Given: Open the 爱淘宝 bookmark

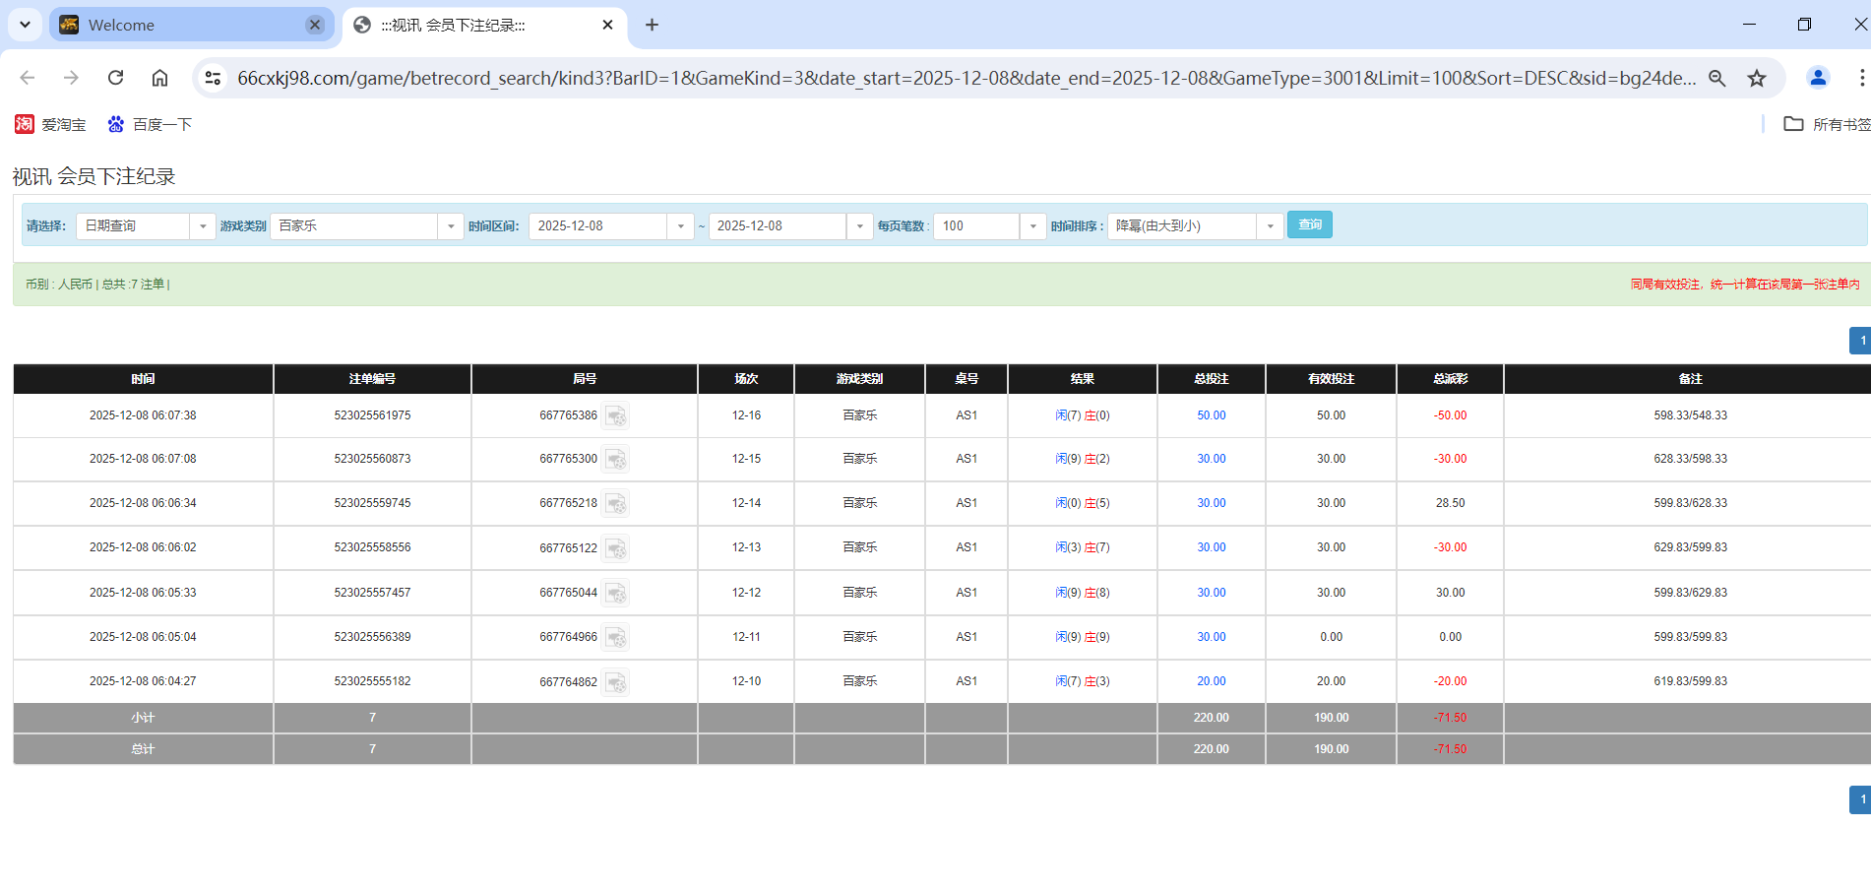Looking at the screenshot, I should point(50,124).
